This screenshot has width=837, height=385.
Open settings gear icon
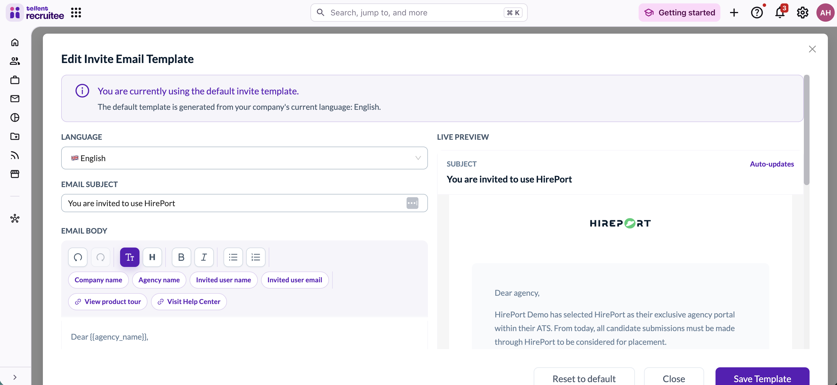[803, 13]
